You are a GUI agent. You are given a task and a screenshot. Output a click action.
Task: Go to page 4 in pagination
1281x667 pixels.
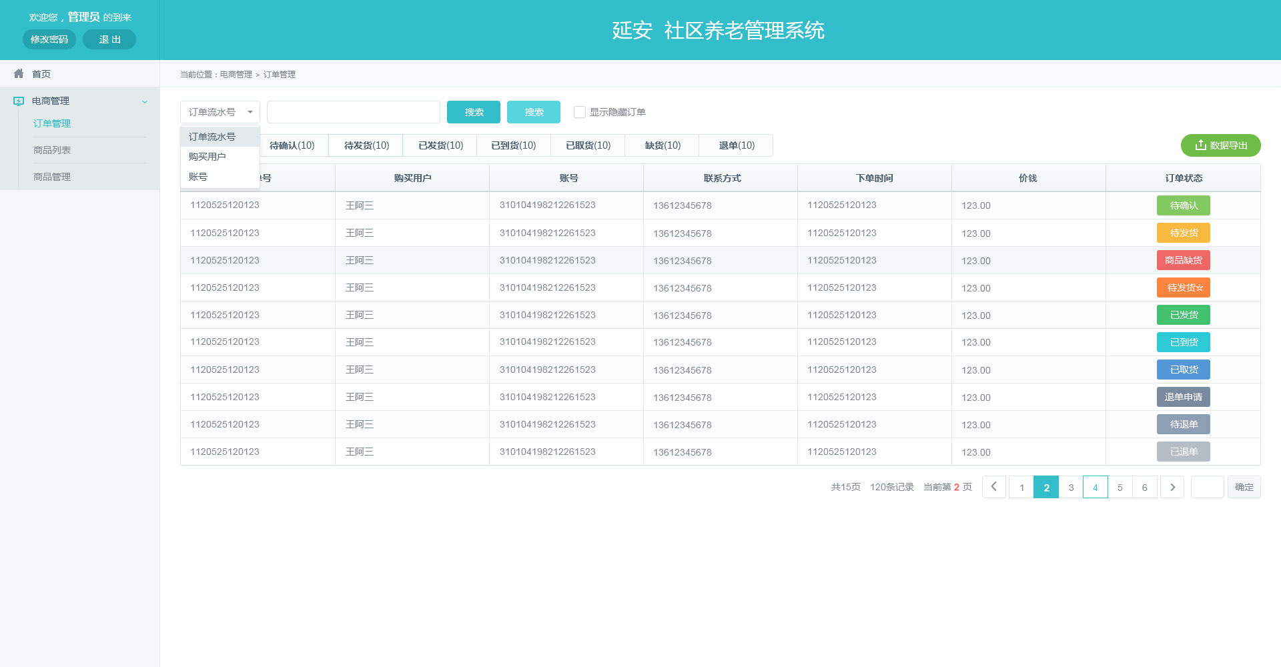[x=1096, y=487]
